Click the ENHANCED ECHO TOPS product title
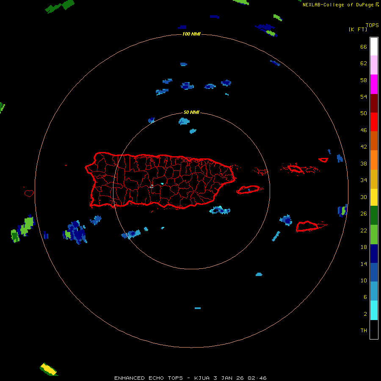 [x=149, y=378]
